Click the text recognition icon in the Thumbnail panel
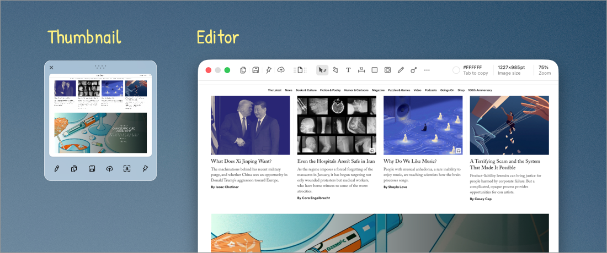 (127, 168)
